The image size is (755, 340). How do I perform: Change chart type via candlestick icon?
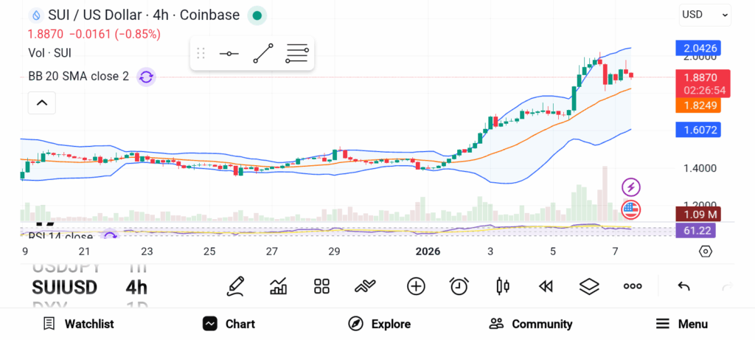pos(503,286)
